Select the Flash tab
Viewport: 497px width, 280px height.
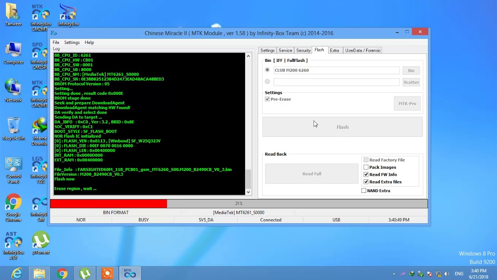coord(319,50)
